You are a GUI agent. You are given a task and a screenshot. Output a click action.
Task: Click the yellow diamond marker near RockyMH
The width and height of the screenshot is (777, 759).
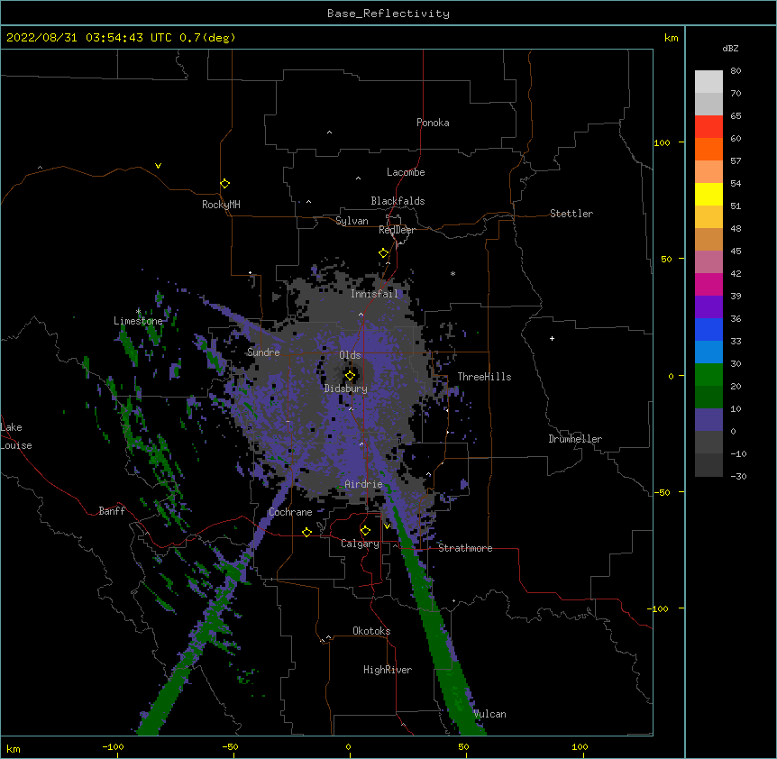(x=224, y=183)
